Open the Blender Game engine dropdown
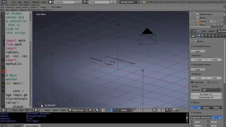This screenshot has height=127, width=226. click(129, 2)
